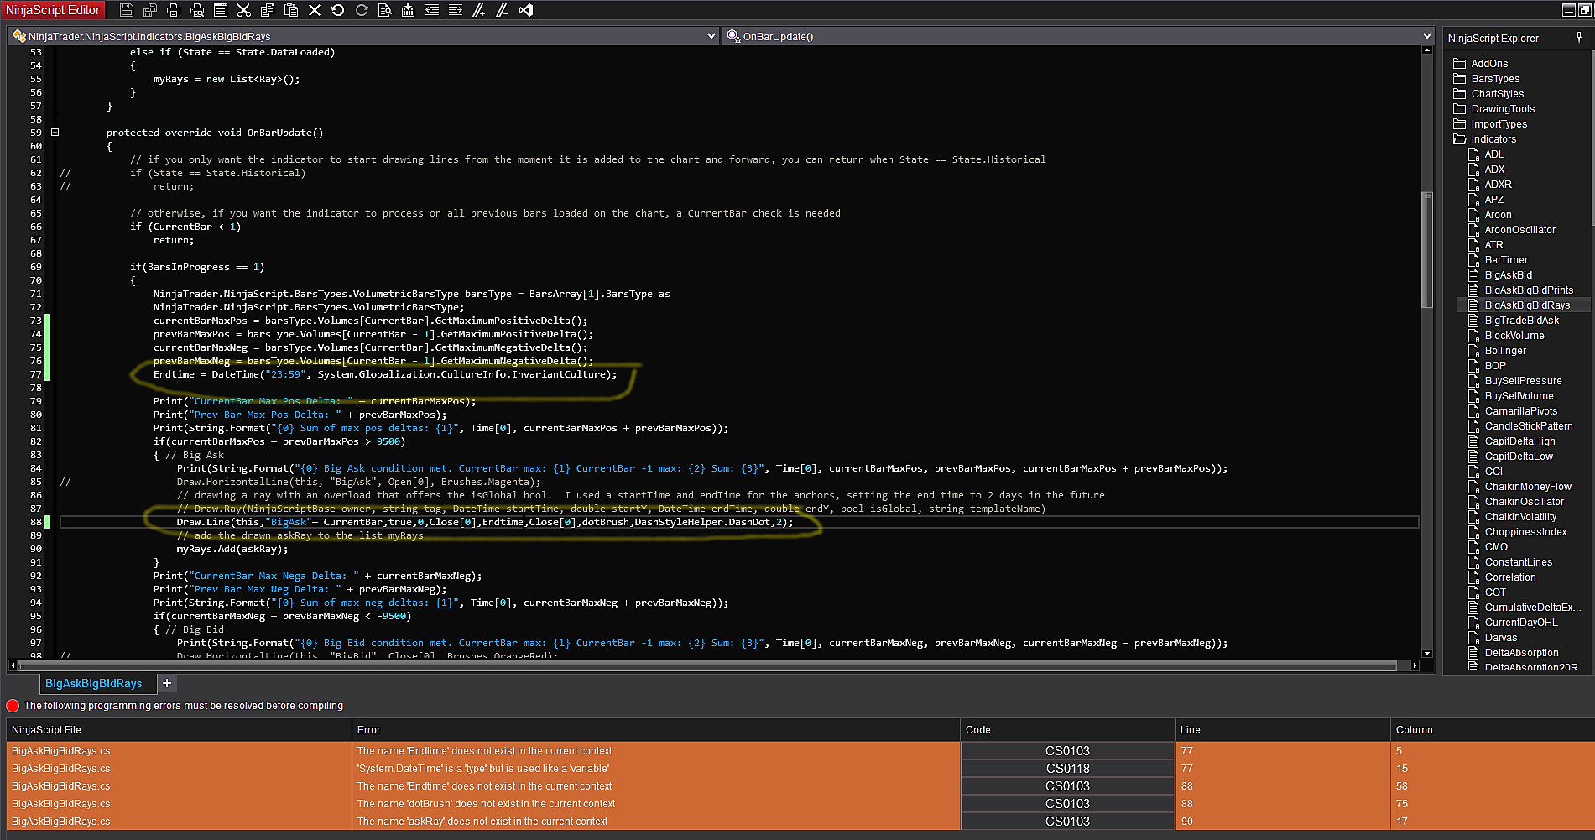Click the Cut scissors icon

point(243,10)
